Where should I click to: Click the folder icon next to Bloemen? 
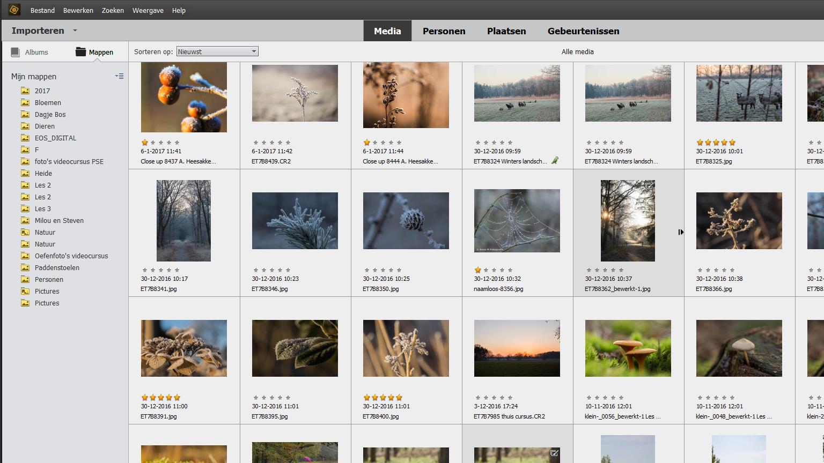(25, 102)
